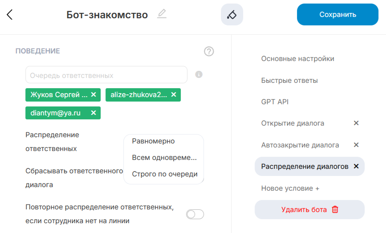The image size is (386, 233).
Task: Remove diantym@ya.ru from the queue
Action: click(x=93, y=113)
